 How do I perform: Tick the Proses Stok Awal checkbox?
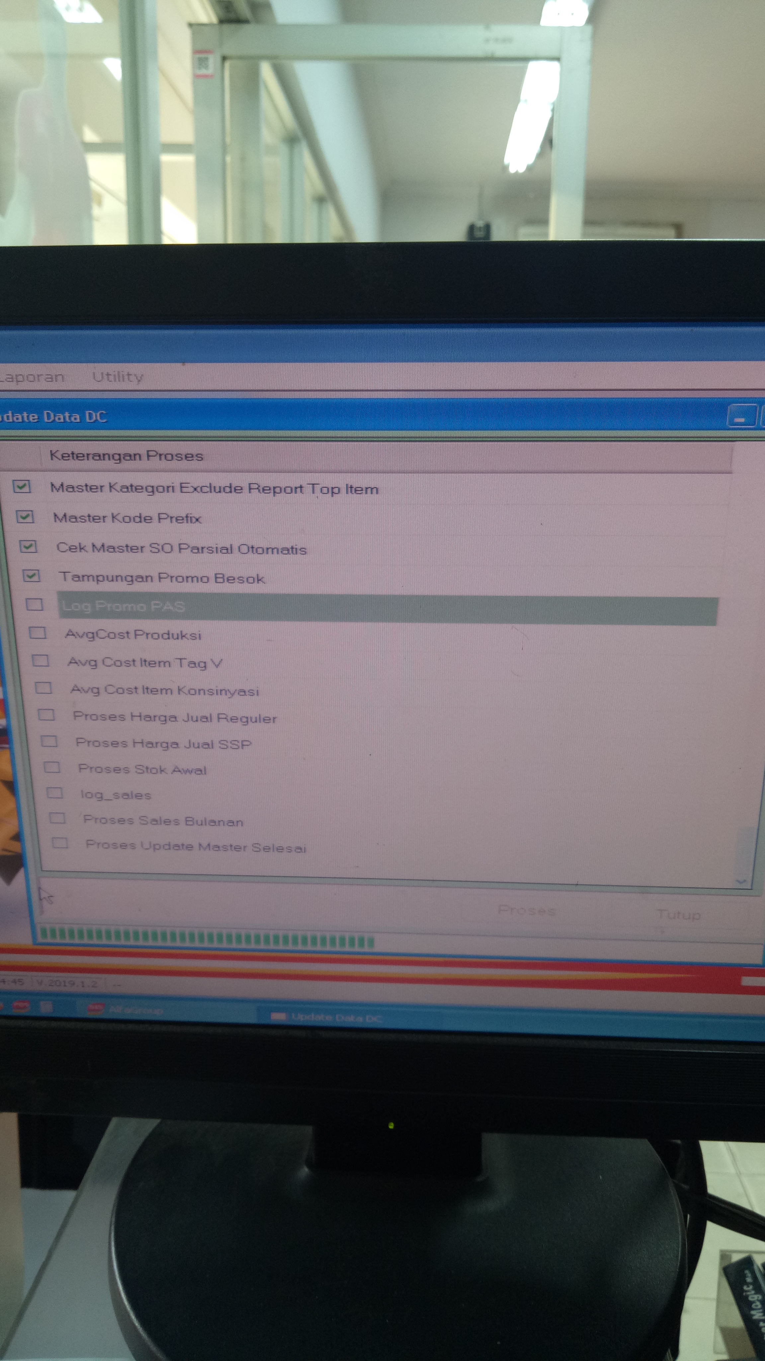pos(52,767)
